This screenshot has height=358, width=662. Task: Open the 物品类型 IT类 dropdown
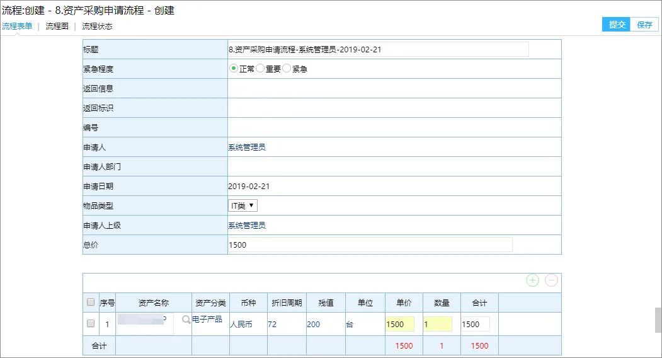pos(243,206)
